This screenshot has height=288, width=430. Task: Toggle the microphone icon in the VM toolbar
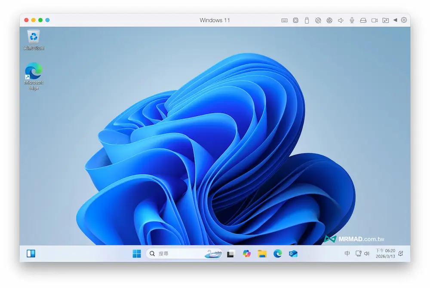tap(351, 20)
